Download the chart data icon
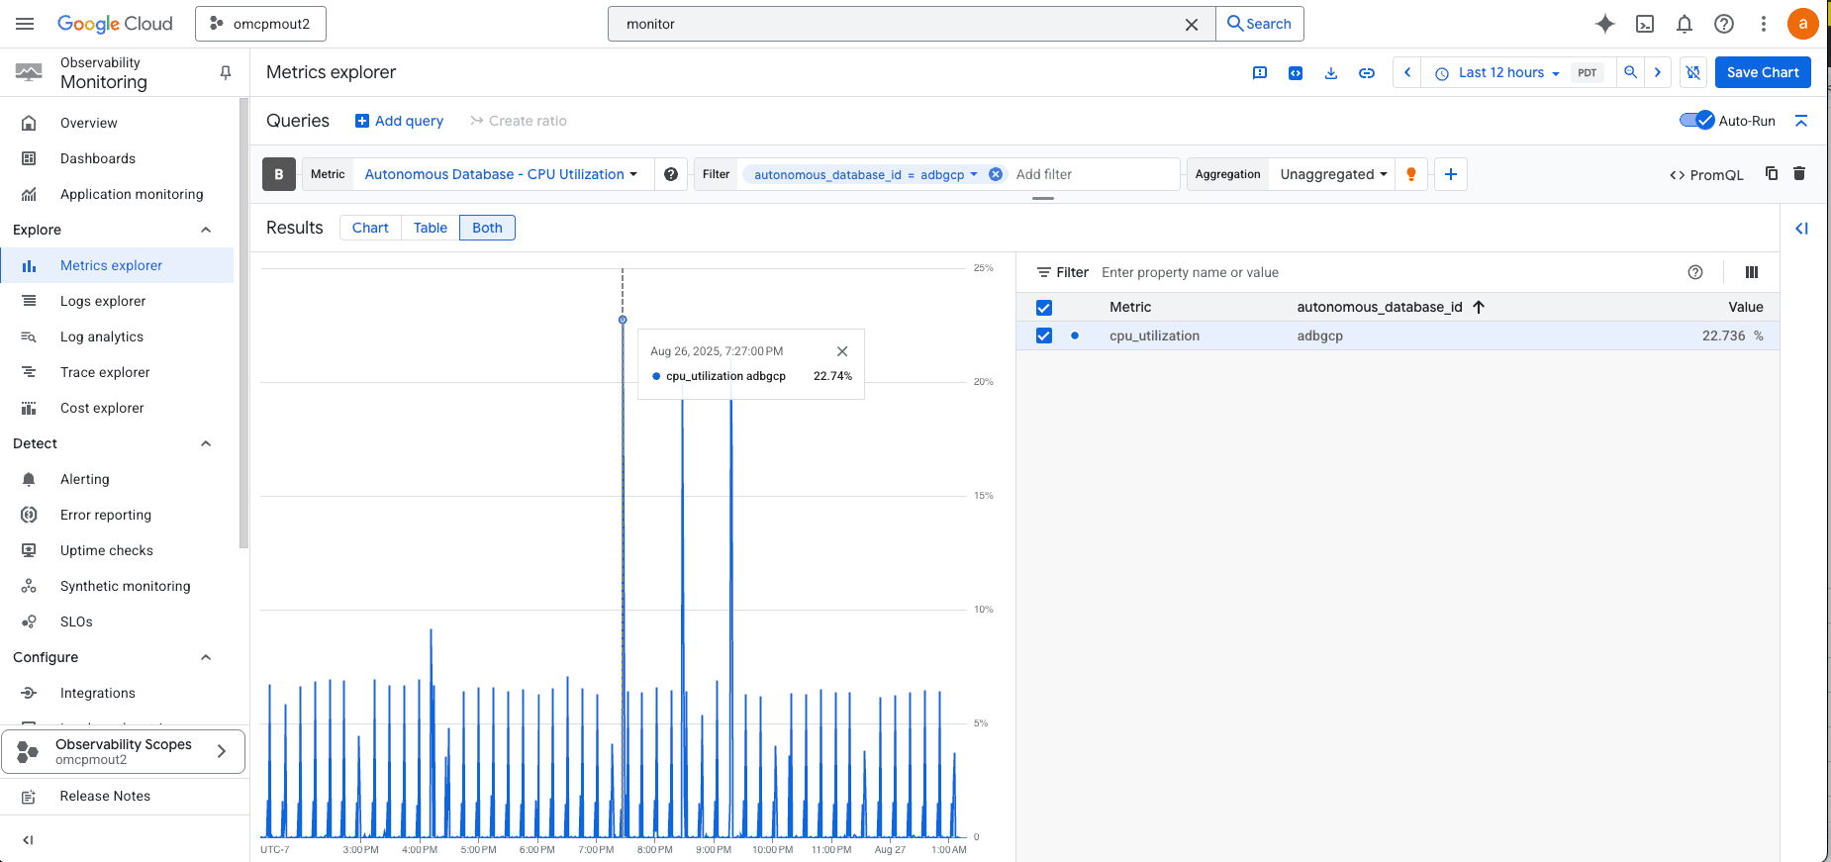 click(x=1331, y=72)
